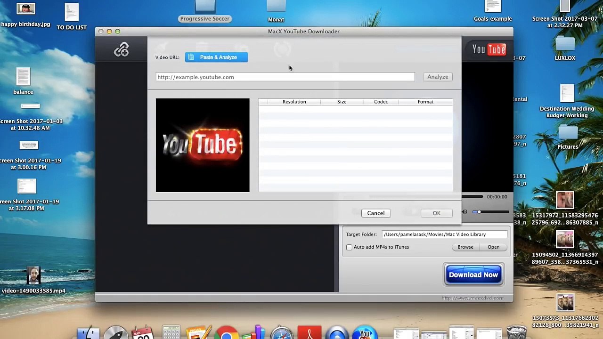This screenshot has height=339, width=603.
Task: Select the balance document on desktop
Action: coord(23,81)
